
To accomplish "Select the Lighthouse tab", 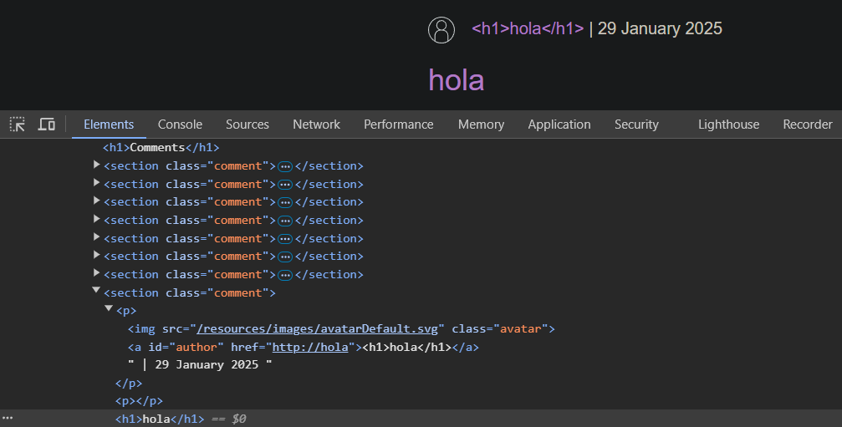I will point(728,125).
